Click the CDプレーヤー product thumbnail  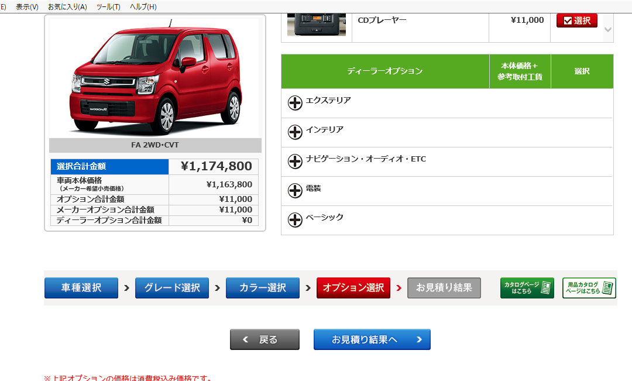click(x=317, y=25)
